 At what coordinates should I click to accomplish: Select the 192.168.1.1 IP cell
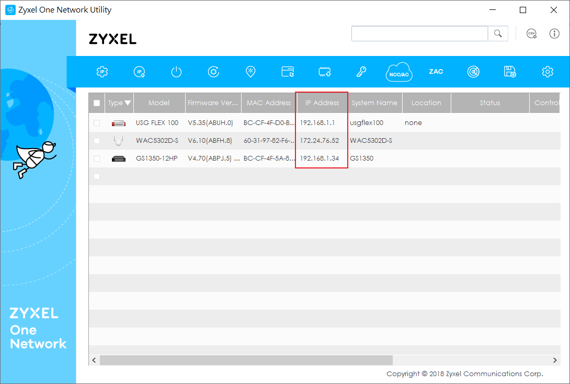[317, 123]
